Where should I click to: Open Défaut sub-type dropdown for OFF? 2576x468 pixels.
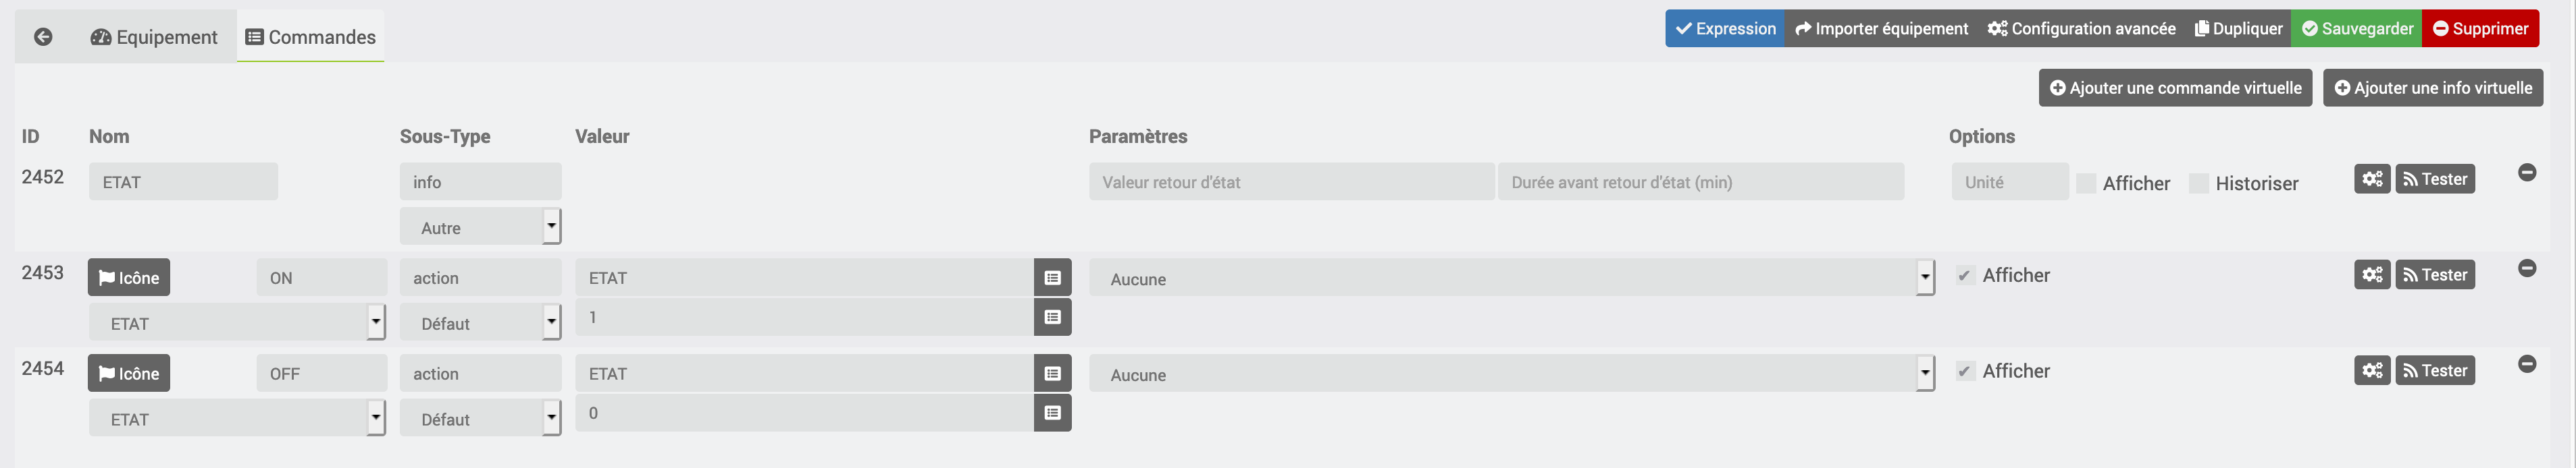tap(481, 418)
